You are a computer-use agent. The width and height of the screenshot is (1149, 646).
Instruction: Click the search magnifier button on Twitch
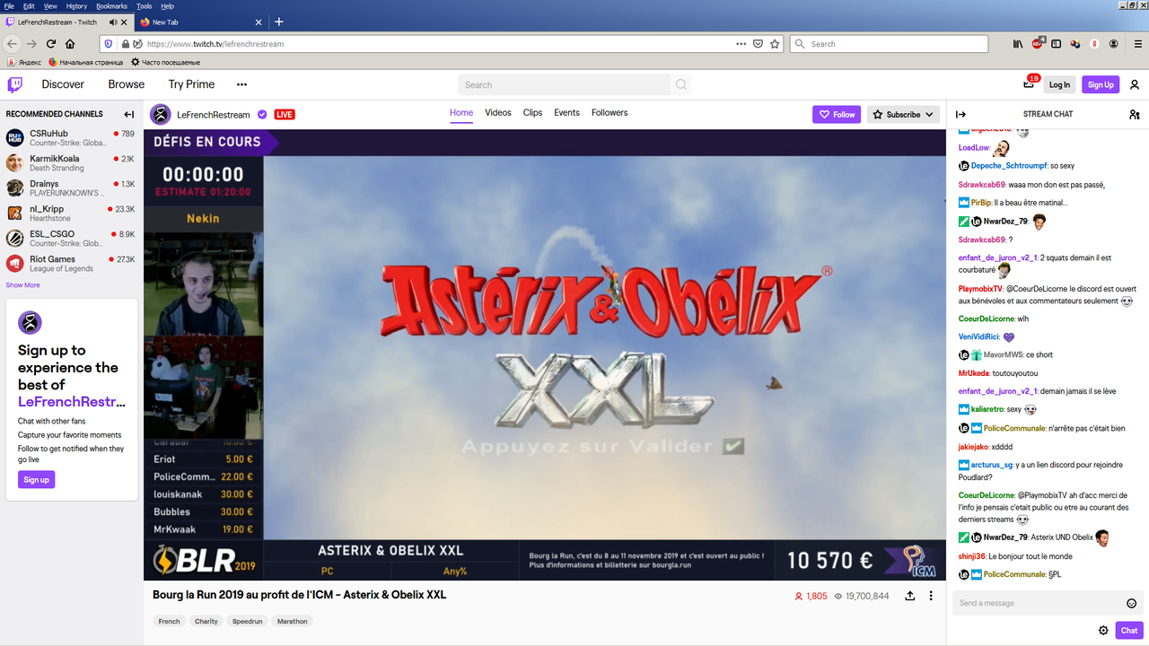coord(681,84)
